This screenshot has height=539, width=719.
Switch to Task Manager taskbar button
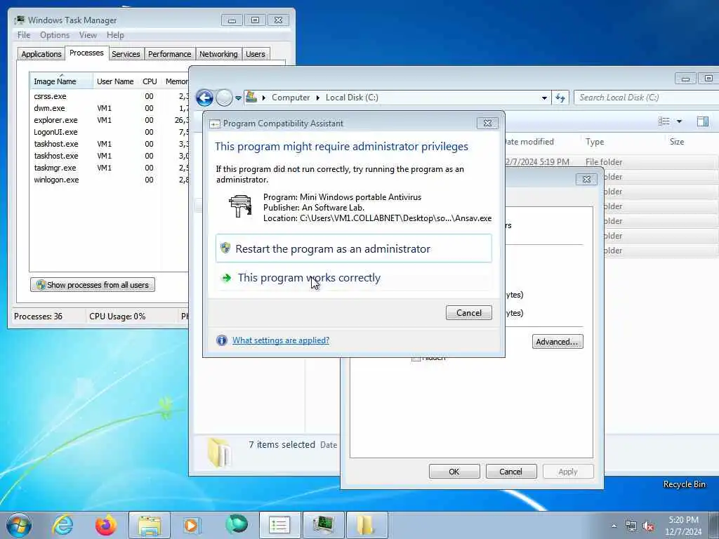tap(324, 525)
